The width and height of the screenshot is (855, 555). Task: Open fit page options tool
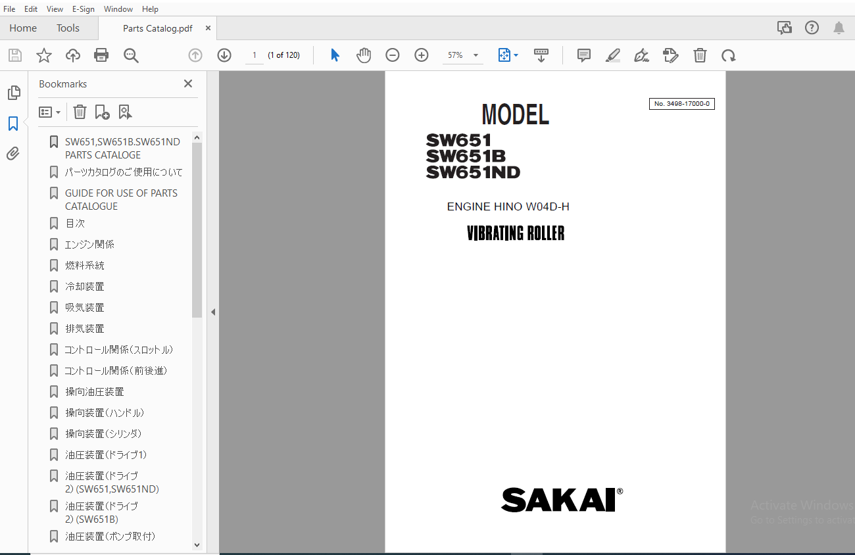(x=508, y=55)
